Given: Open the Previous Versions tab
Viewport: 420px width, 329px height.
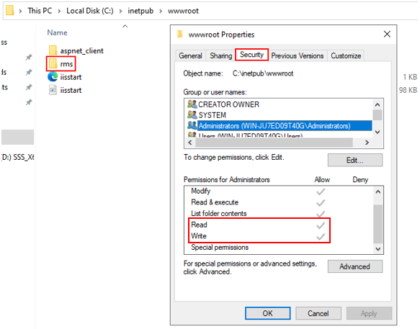Looking at the screenshot, I should (298, 55).
